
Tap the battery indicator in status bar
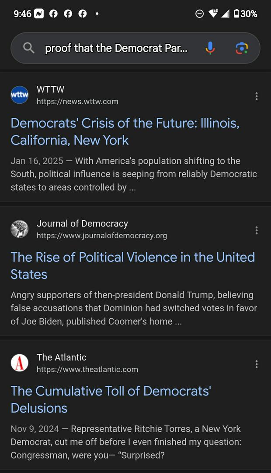coord(246,14)
